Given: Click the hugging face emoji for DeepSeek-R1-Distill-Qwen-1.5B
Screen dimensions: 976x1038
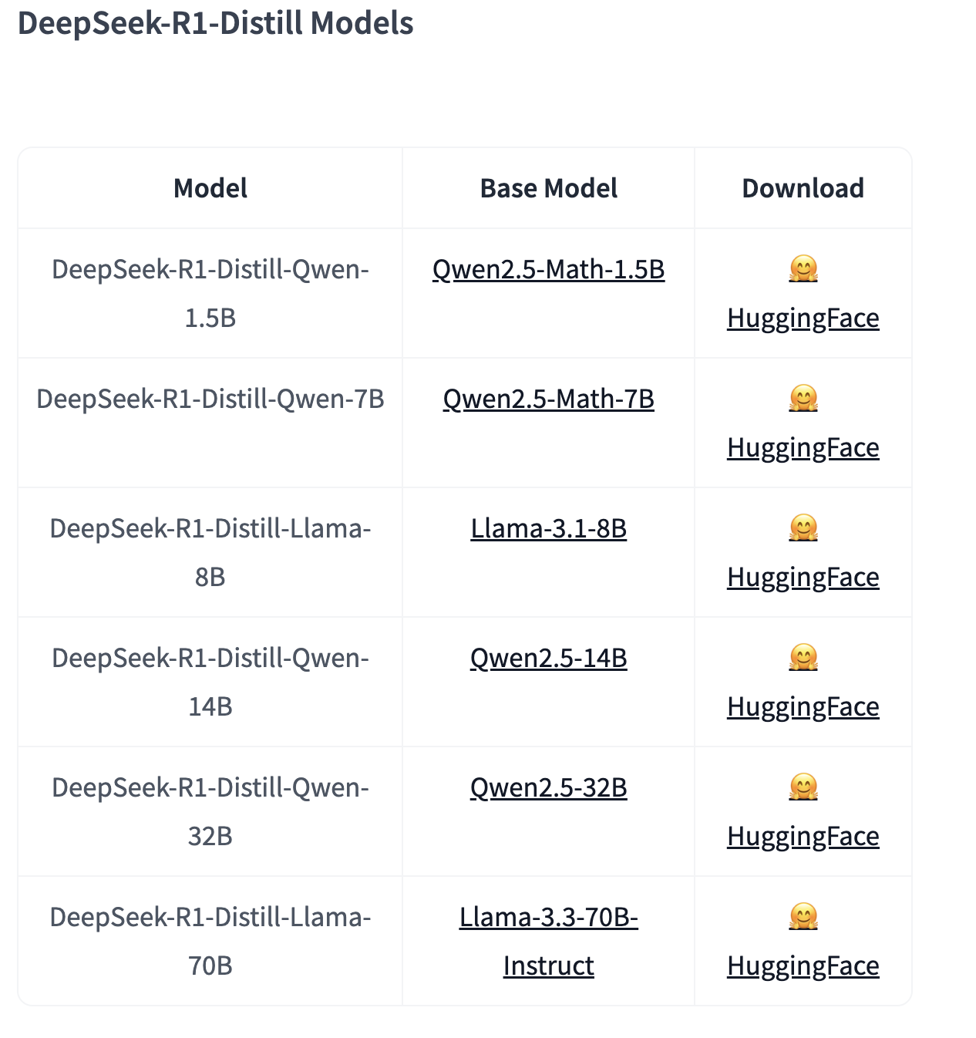Looking at the screenshot, I should click(x=803, y=269).
